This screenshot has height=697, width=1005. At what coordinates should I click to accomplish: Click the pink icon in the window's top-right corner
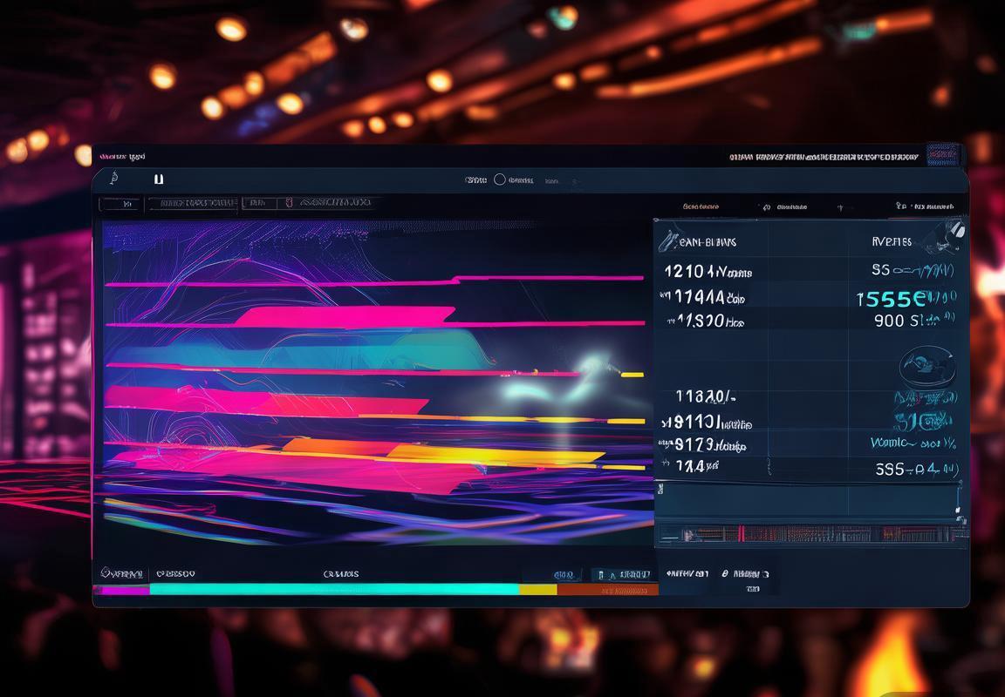[941, 156]
